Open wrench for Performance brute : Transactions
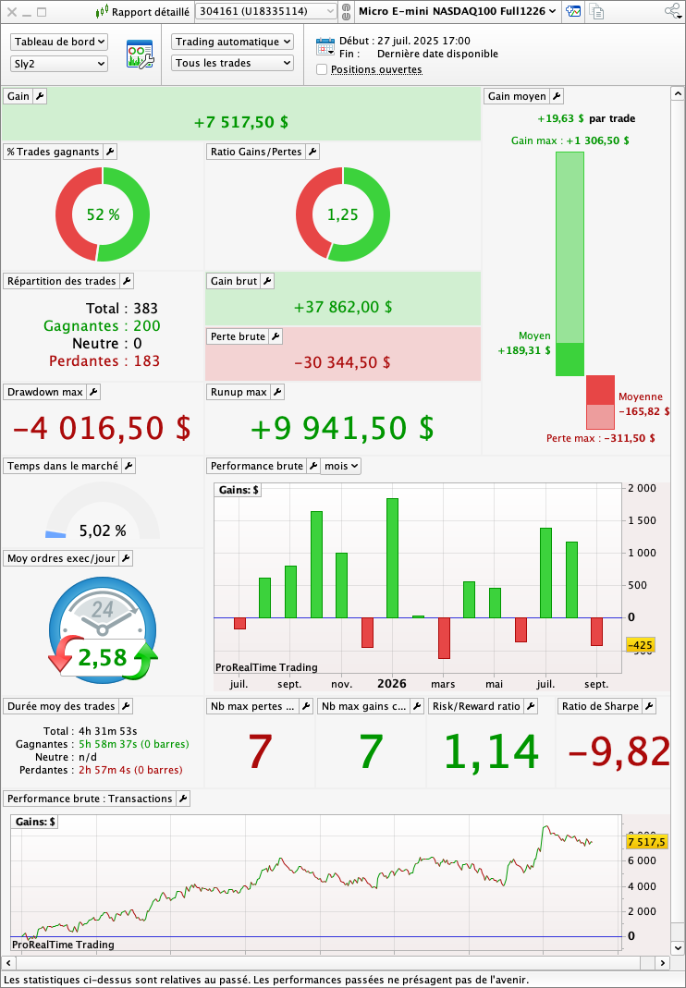The height and width of the screenshot is (988, 686). click(183, 799)
